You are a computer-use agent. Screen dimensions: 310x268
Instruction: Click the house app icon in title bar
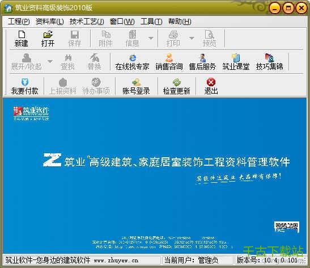8,8
